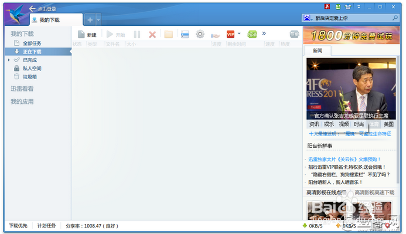Click the magnifier search icon
406x234 pixels.
(x=395, y=18)
